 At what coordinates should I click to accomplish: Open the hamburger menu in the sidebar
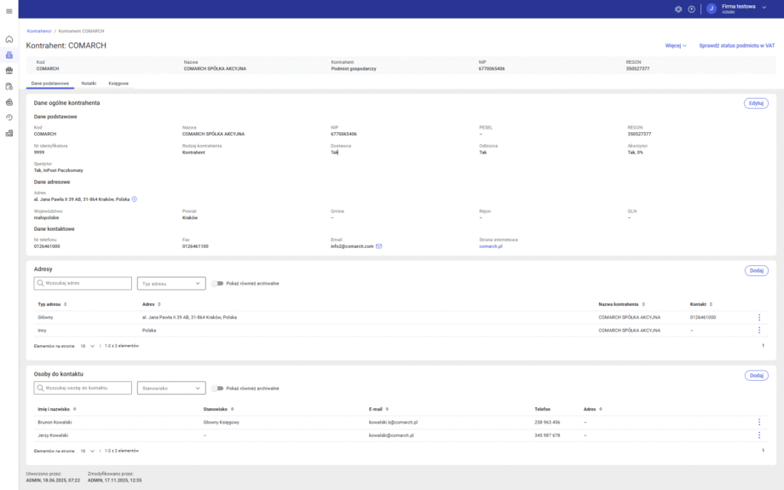[9, 9]
